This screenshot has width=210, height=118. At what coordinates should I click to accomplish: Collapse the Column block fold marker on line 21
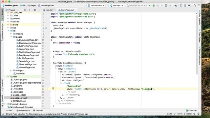point(50,71)
